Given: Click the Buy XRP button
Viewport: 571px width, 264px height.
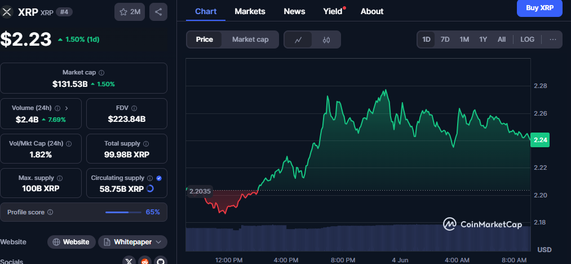Looking at the screenshot, I should click(x=539, y=8).
